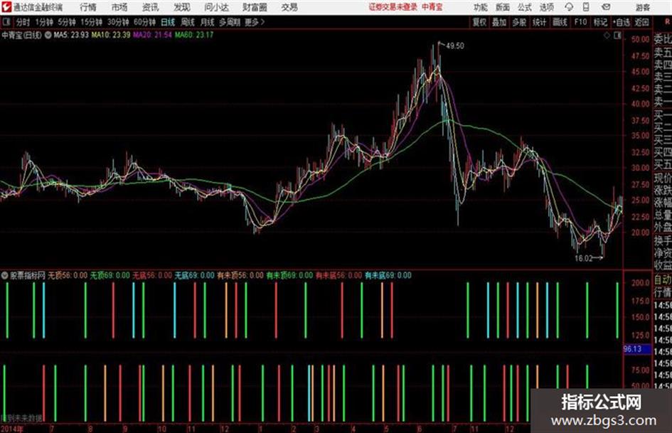Switch to the 30分钟 period tab
The image size is (672, 433).
click(118, 22)
